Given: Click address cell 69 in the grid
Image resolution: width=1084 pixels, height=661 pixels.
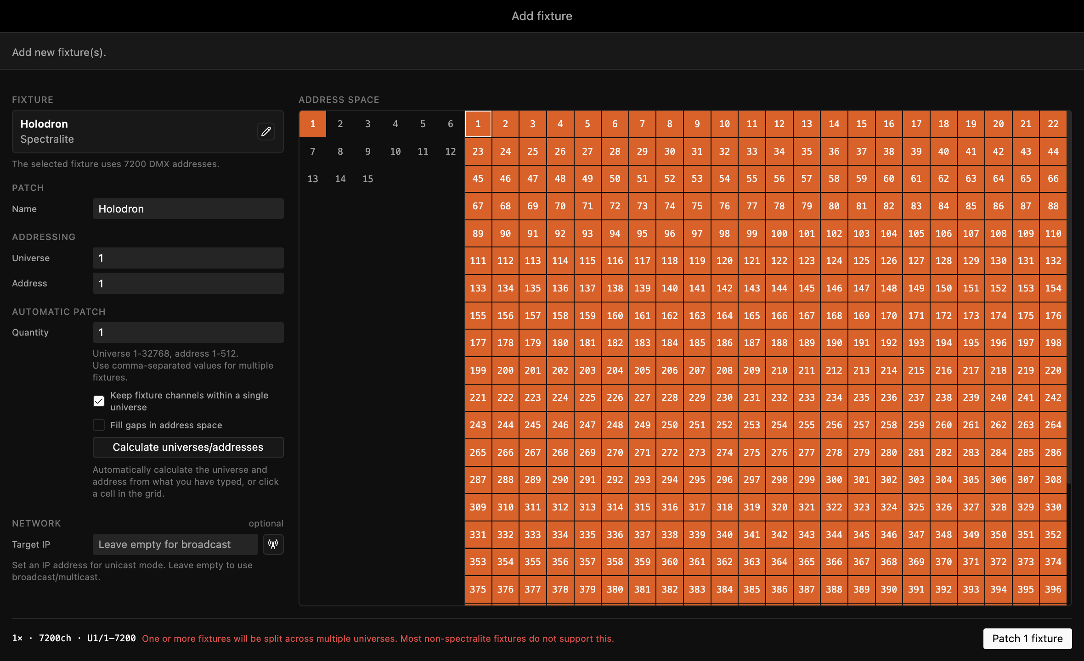Looking at the screenshot, I should coord(533,206).
